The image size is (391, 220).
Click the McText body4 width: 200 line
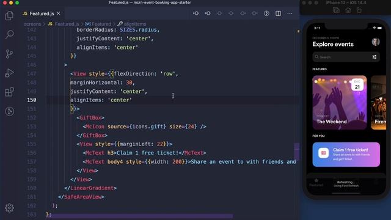pyautogui.click(x=189, y=161)
